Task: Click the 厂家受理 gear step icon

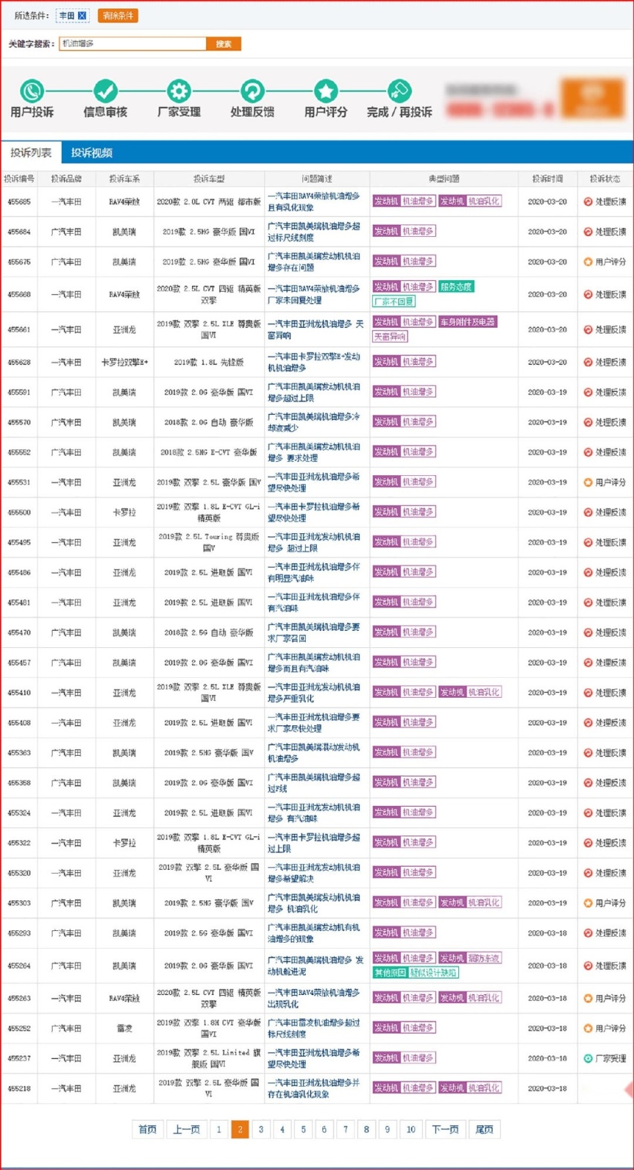Action: coord(179,91)
